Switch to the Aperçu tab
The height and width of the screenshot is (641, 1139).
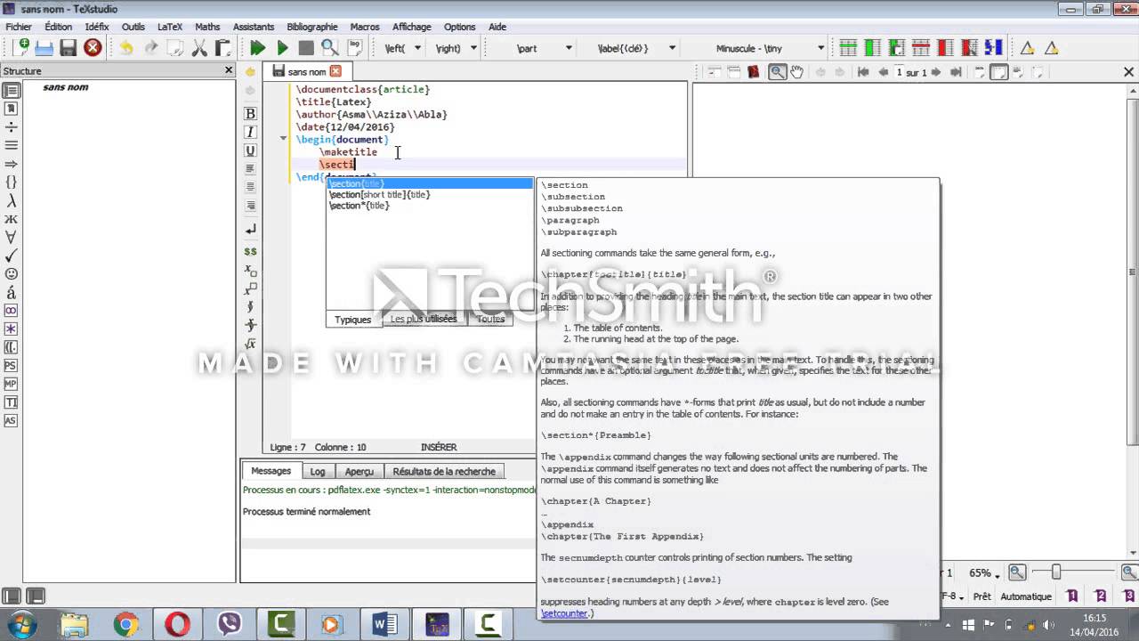(x=359, y=471)
